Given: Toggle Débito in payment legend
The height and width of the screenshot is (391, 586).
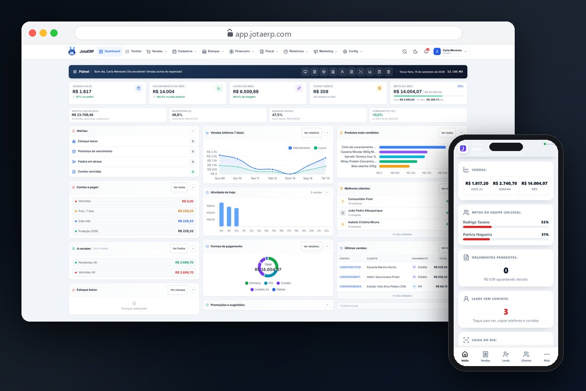Looking at the screenshot, I should (279, 289).
